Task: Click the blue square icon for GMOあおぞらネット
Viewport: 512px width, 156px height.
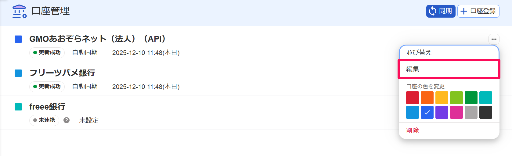Action: pyautogui.click(x=18, y=39)
